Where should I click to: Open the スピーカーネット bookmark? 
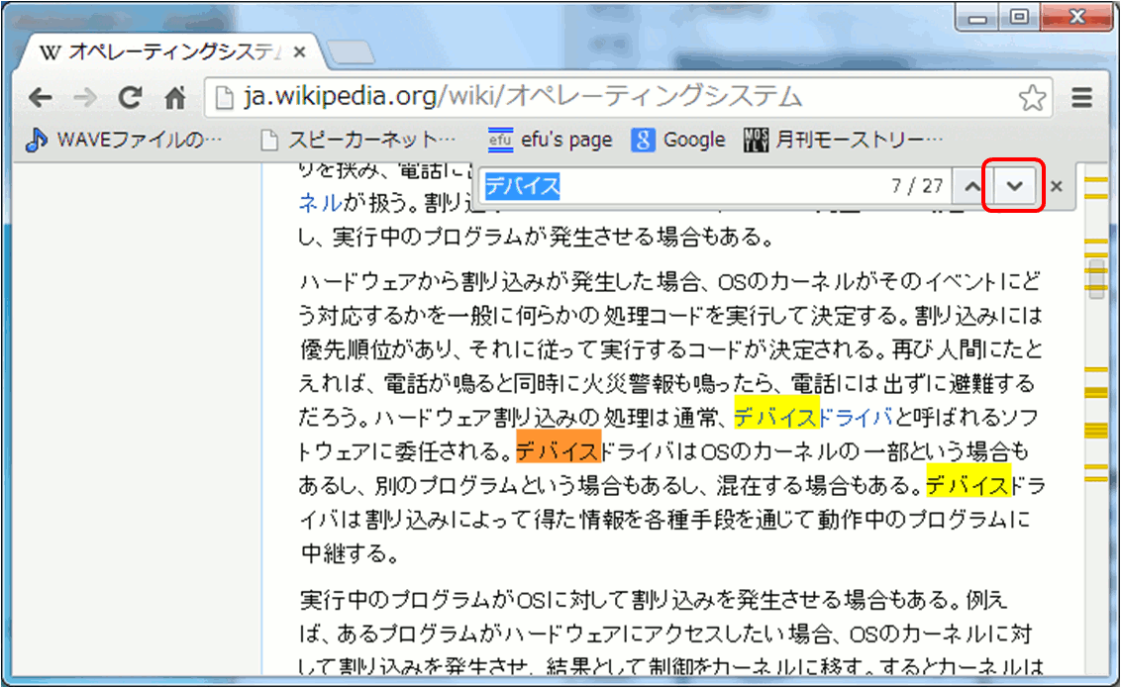[358, 140]
